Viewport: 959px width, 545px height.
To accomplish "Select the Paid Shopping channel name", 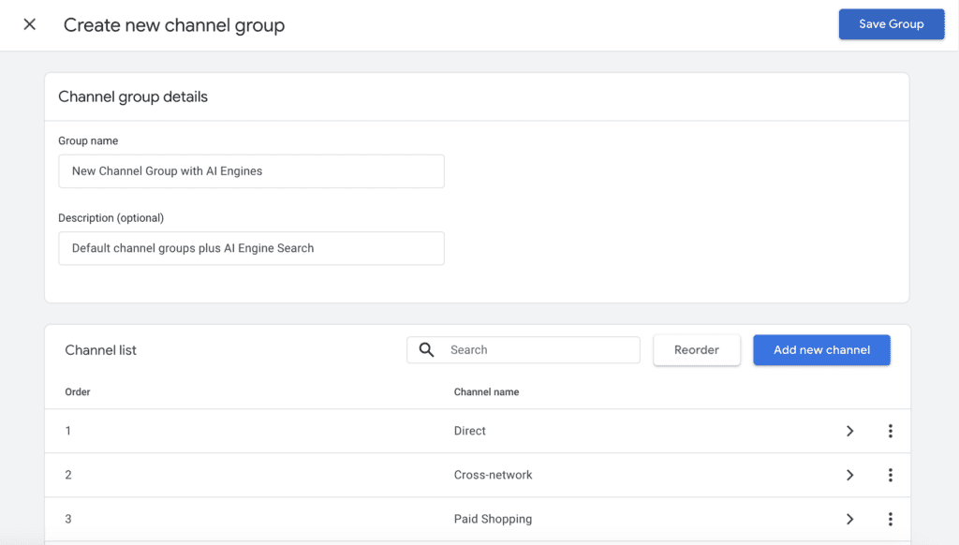I will coord(493,519).
